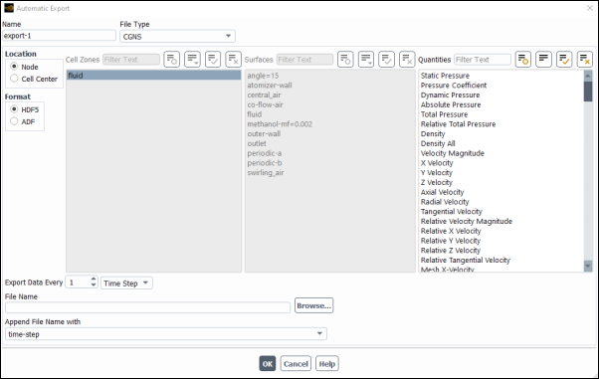The width and height of the screenshot is (599, 379).
Task: Click the Surfaces filter text field
Action: tap(304, 60)
